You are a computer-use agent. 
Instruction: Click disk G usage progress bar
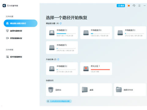[x=66, y=70]
